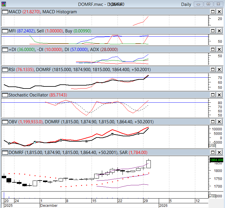
Task: Select the OBV value 1,199,933.0
Action: 31,122
